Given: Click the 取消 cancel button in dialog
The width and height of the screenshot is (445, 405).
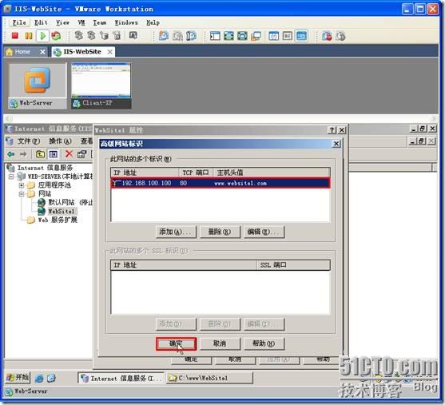Looking at the screenshot, I should click(220, 343).
